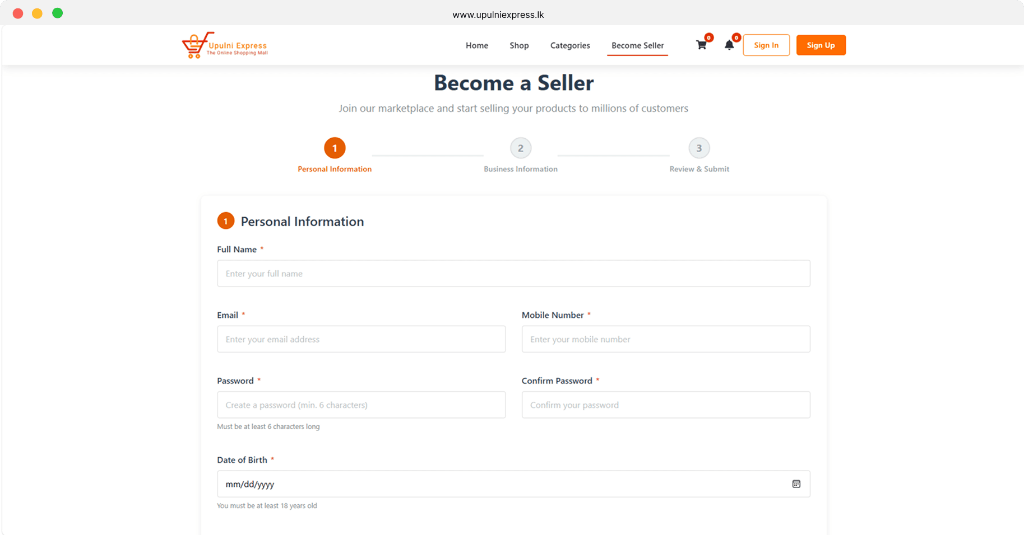1024x535 pixels.
Task: Click the cart badge showing 0 items
Action: point(709,37)
